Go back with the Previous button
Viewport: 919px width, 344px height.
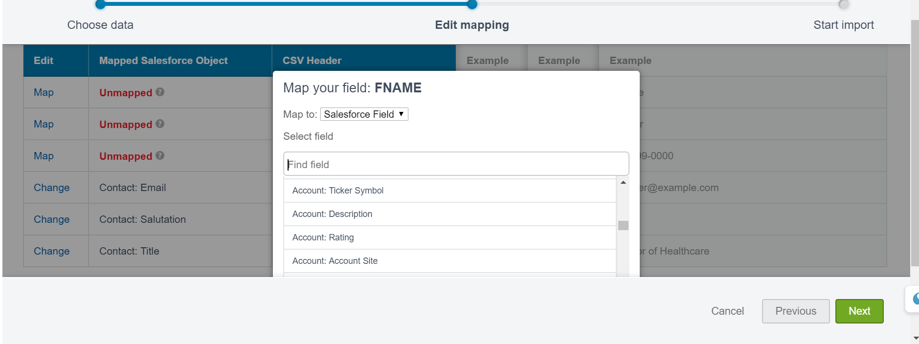click(795, 311)
